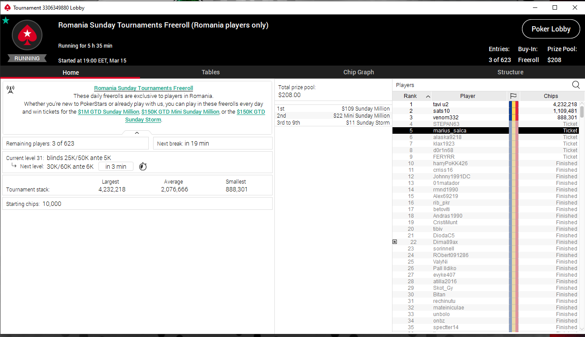Click the 1st place $109 Sunday Million prize
This screenshot has width=585, height=337.
[x=333, y=109]
